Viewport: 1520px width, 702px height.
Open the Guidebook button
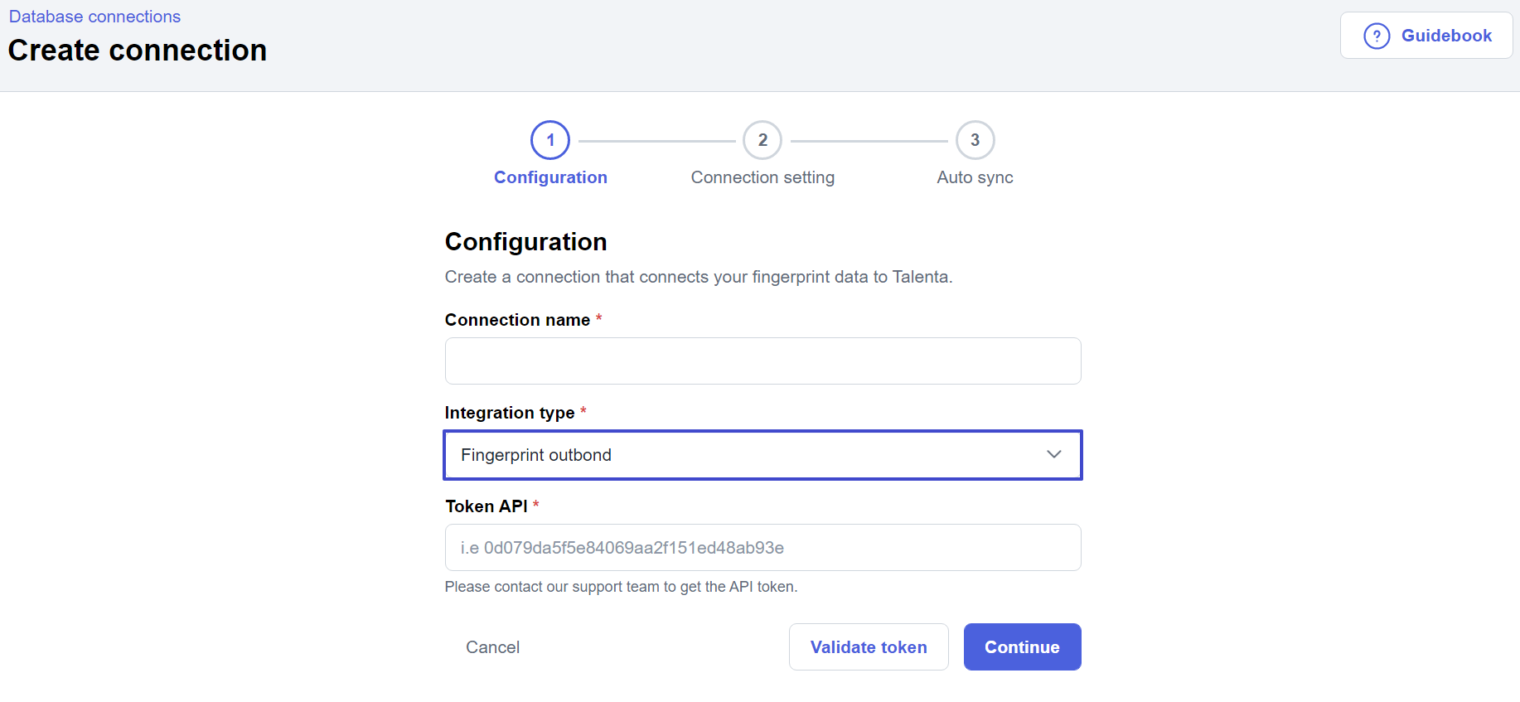click(1426, 36)
